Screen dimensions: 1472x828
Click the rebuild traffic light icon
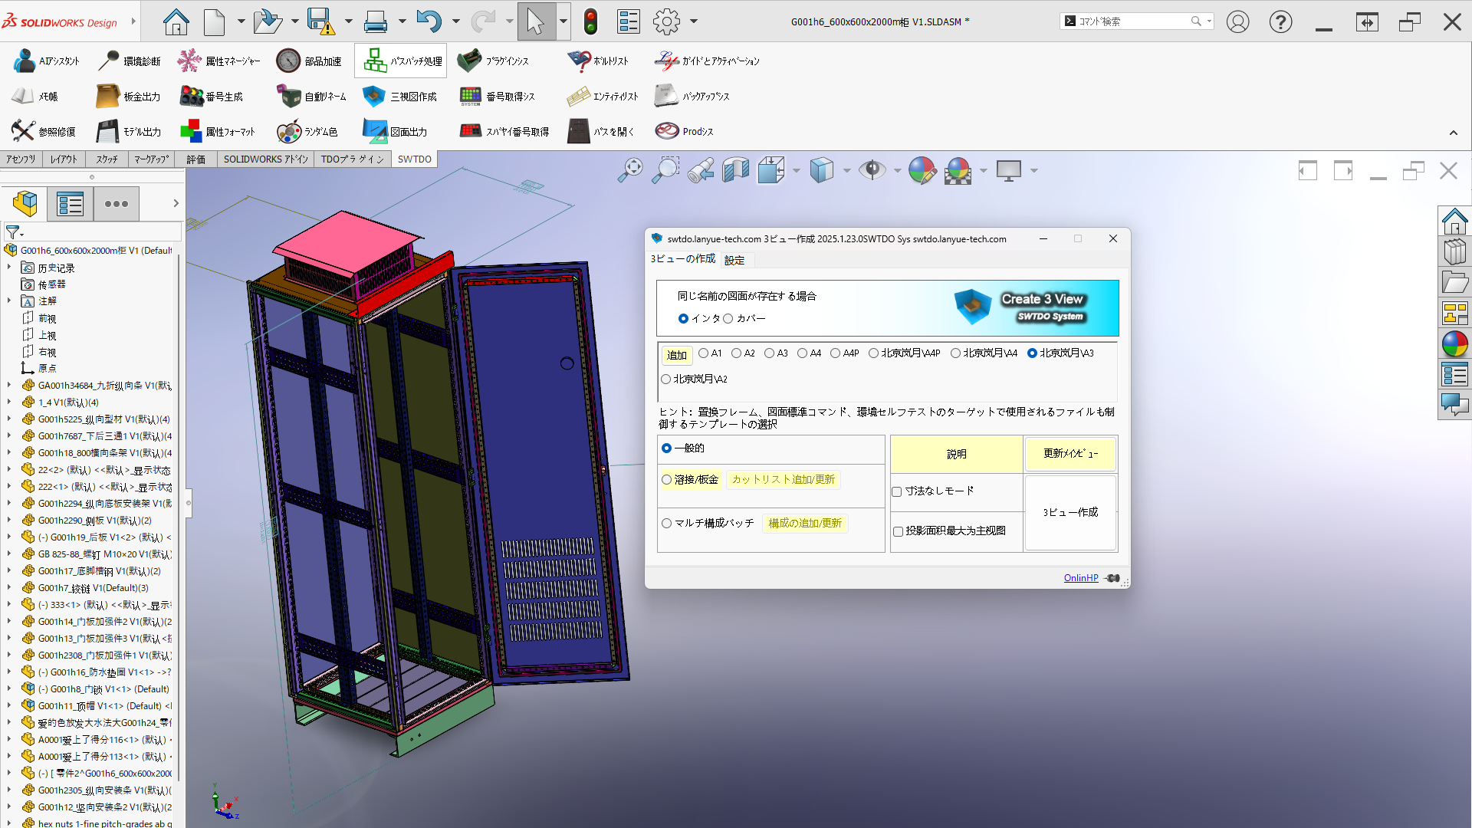tap(590, 21)
